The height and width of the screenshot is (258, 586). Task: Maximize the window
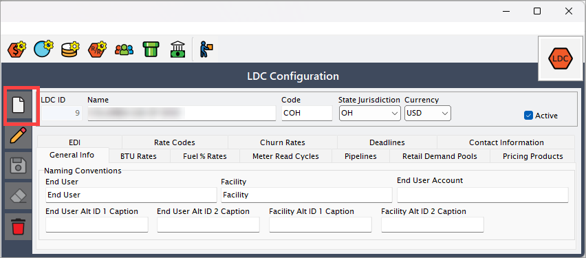click(x=537, y=11)
